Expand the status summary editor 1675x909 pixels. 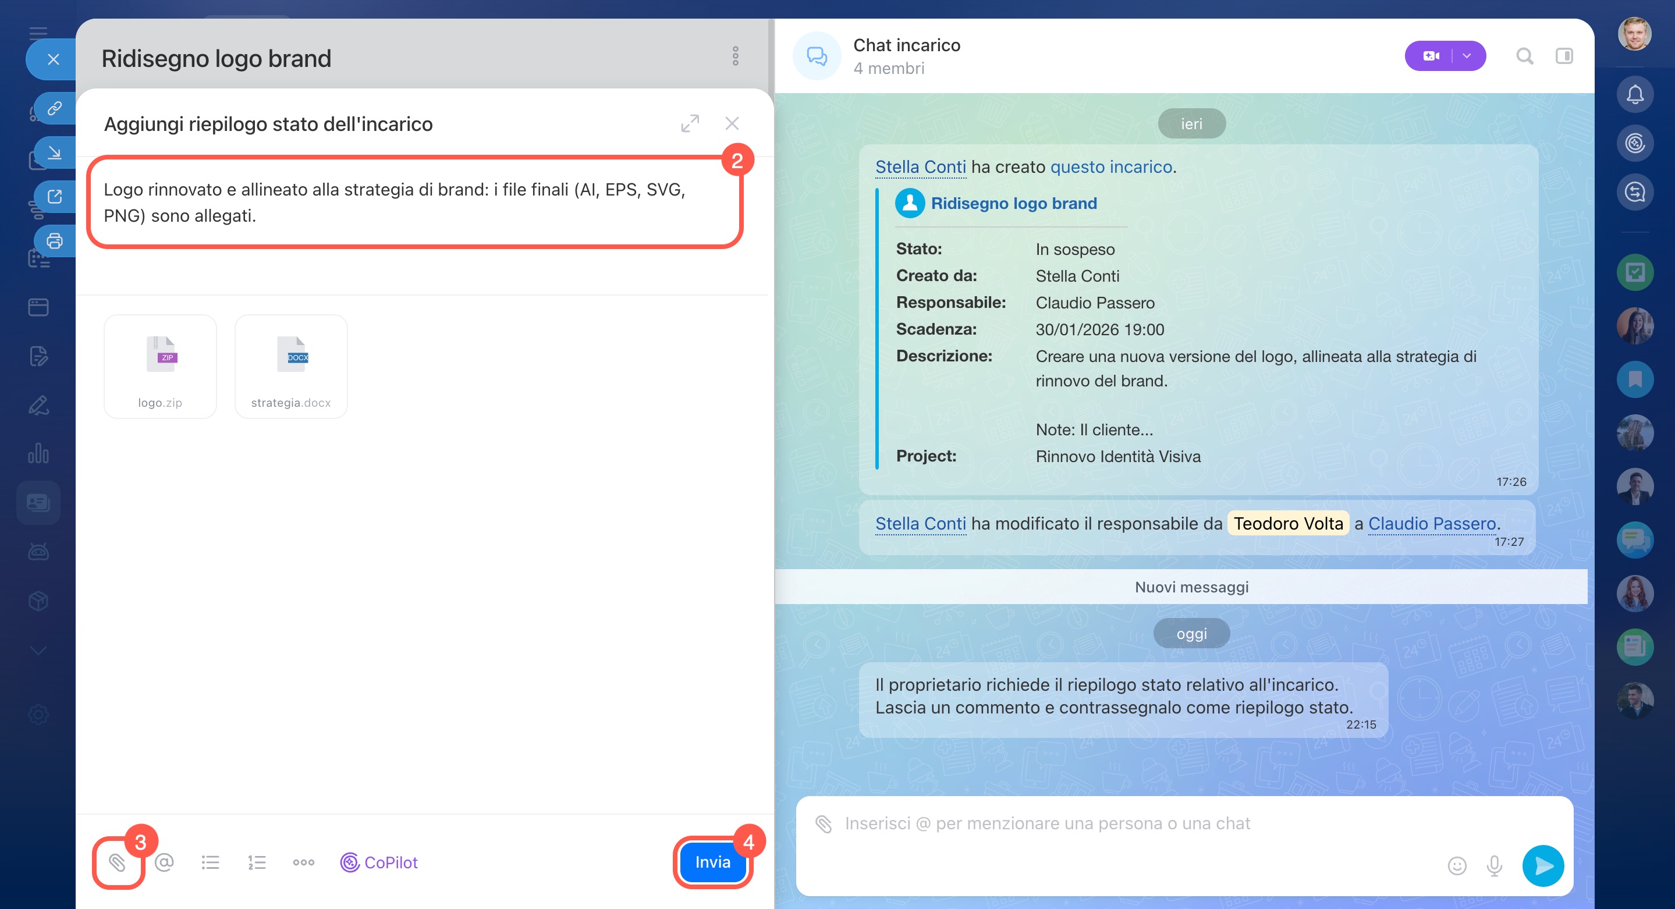690,123
